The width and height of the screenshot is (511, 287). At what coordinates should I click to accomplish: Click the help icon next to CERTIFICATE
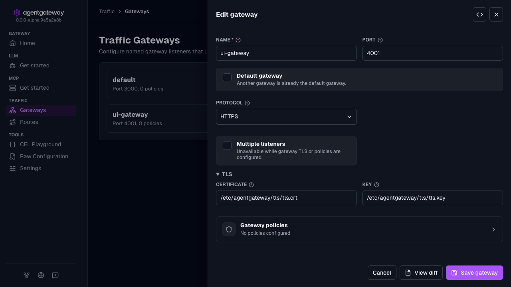[x=251, y=185]
